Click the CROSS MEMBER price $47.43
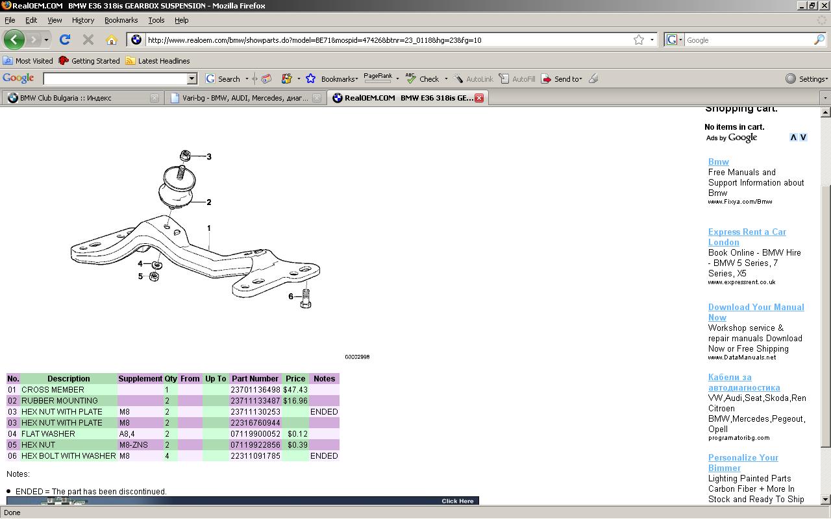831x519 pixels. (x=295, y=390)
